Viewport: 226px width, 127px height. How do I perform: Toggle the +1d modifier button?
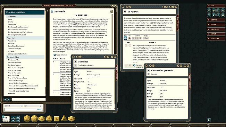[13, 117]
